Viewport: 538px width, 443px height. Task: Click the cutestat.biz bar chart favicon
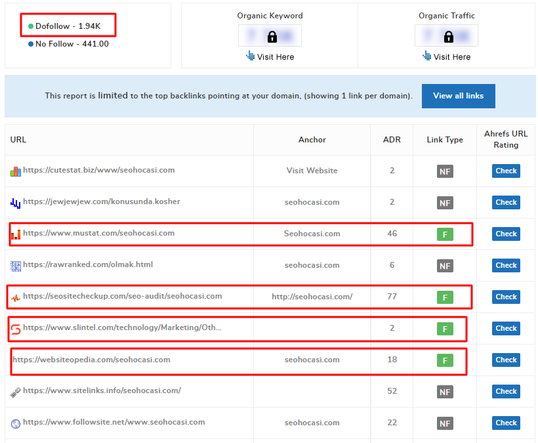point(16,171)
